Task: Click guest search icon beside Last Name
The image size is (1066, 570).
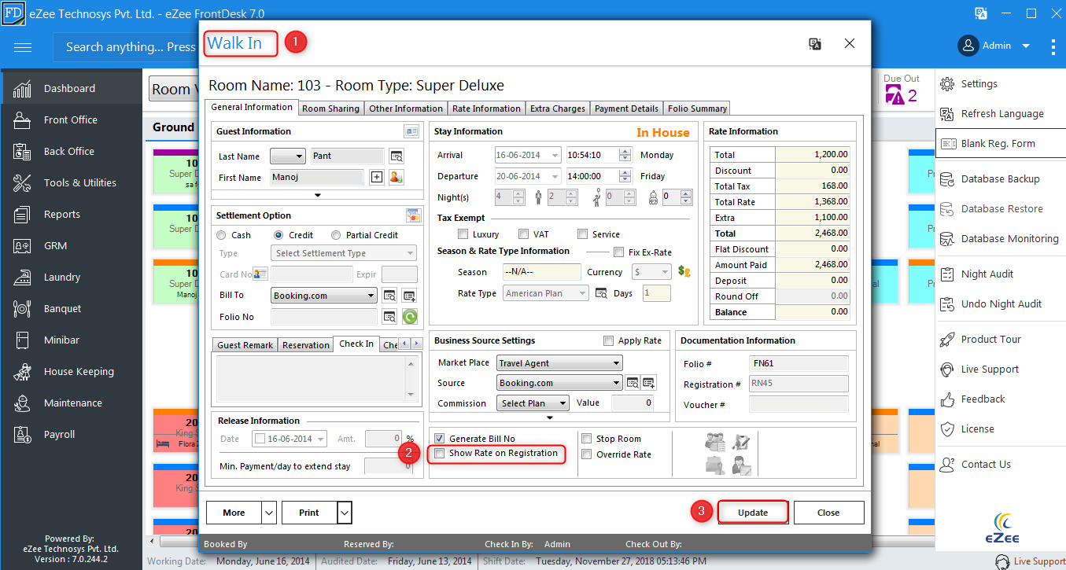Action: point(396,156)
